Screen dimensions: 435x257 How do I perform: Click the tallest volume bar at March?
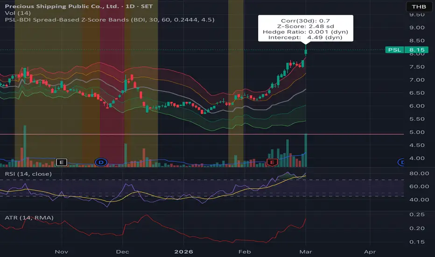[x=306, y=150]
